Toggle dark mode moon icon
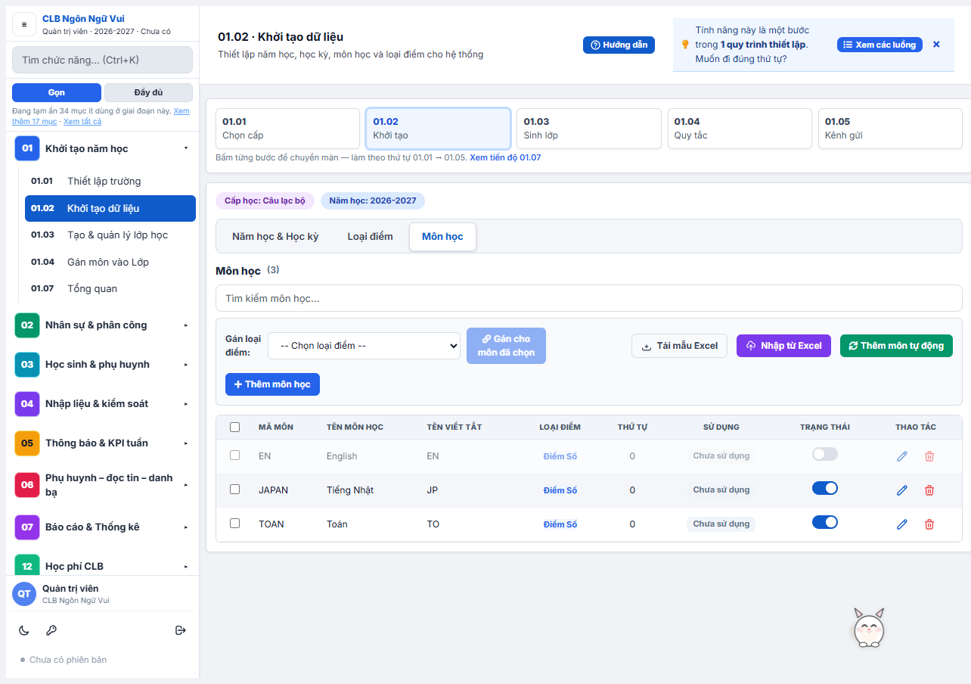Image resolution: width=971 pixels, height=684 pixels. pos(24,630)
